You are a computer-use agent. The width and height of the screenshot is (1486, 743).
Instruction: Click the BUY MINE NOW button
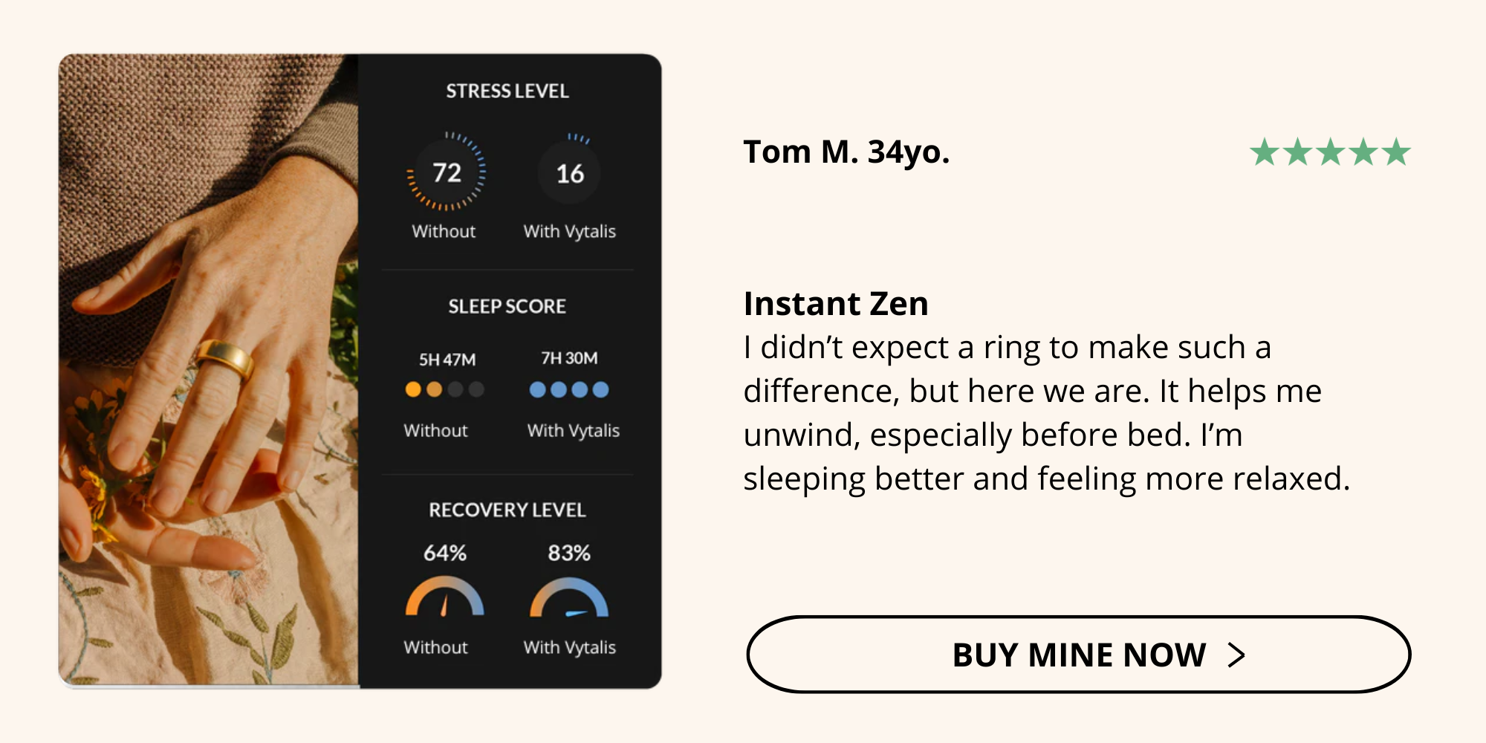click(1078, 655)
